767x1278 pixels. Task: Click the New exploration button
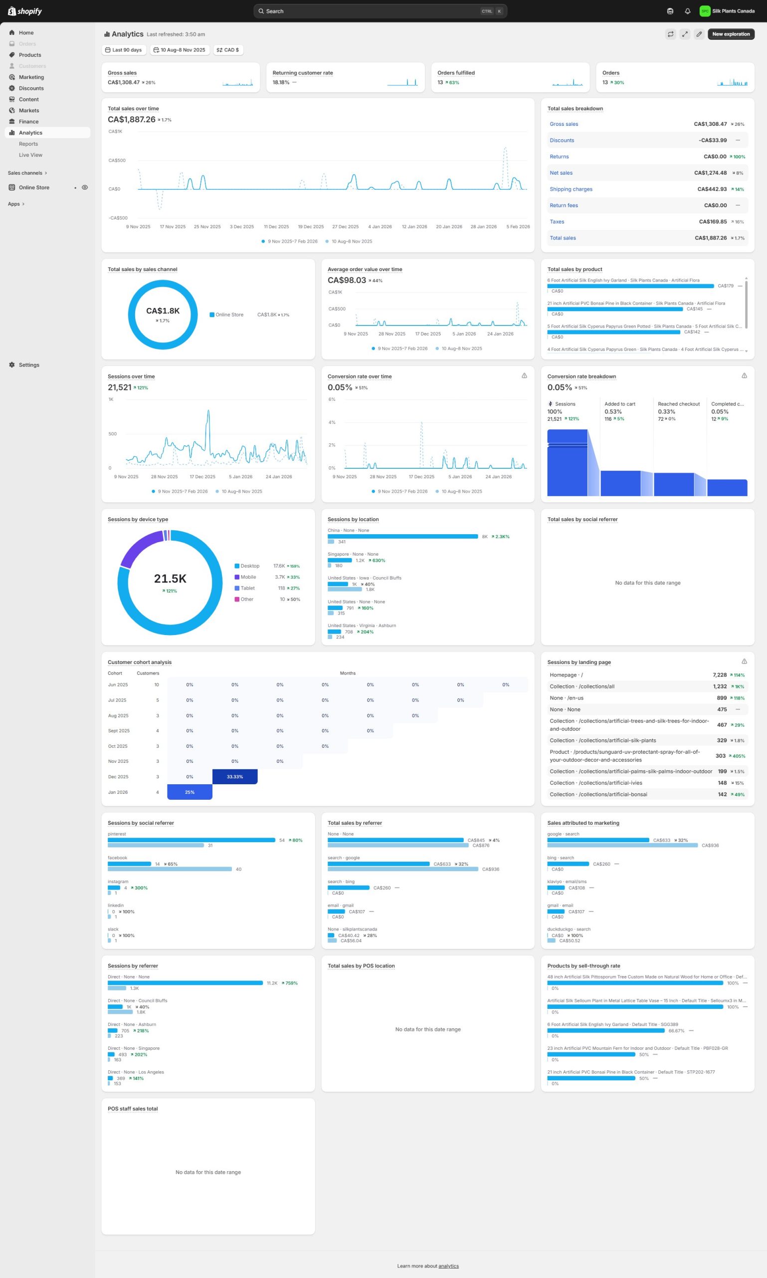click(731, 34)
